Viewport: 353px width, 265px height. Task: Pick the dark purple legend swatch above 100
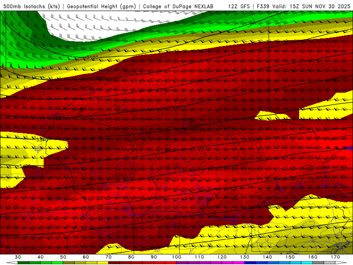click(x=182, y=263)
